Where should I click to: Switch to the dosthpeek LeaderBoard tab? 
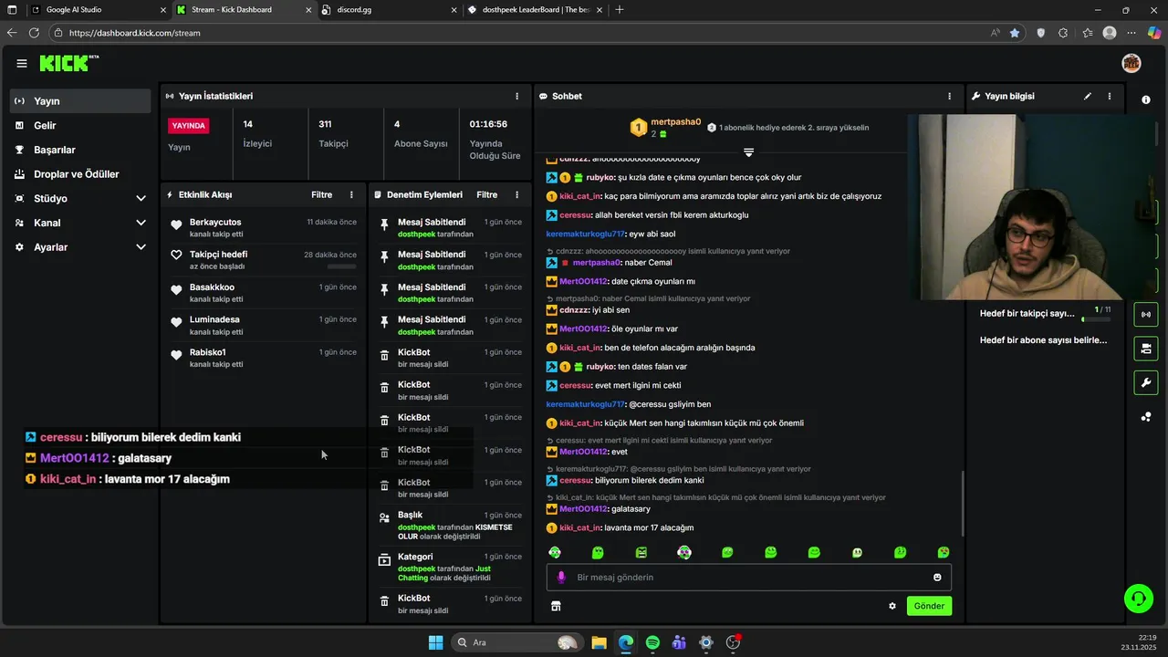[x=535, y=10]
